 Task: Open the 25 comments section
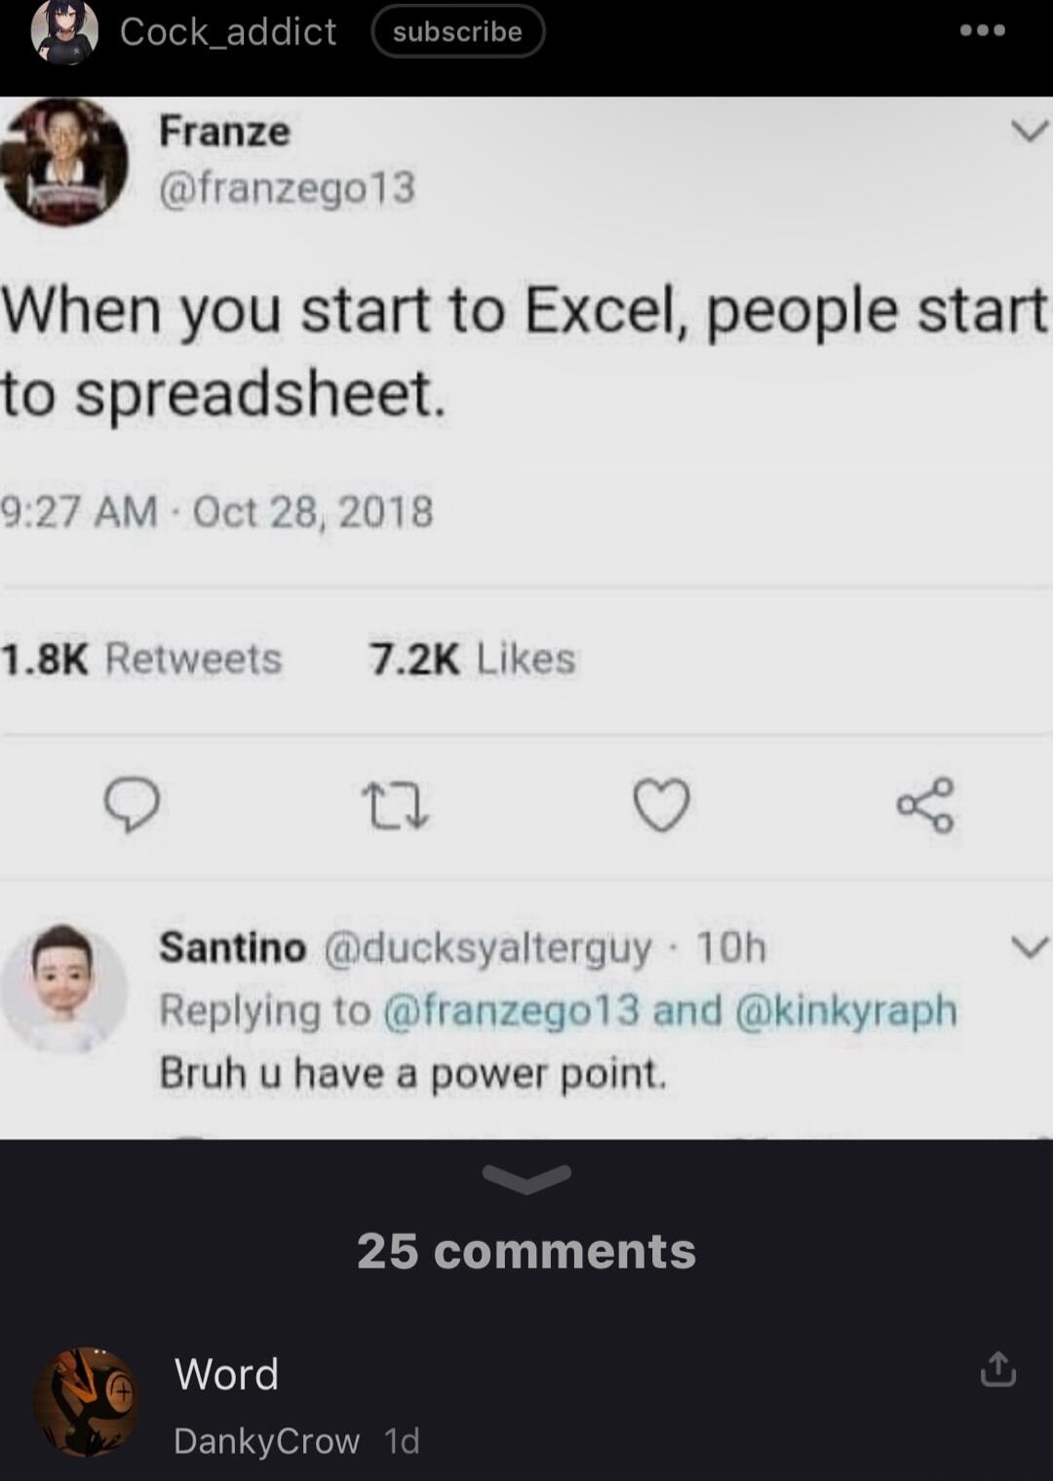point(526,1254)
